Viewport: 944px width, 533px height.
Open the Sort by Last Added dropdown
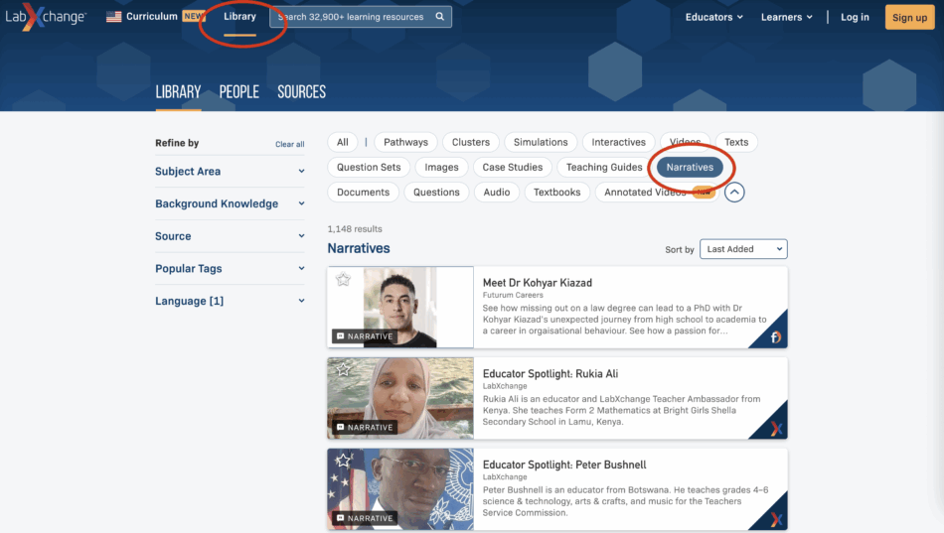[x=743, y=249]
